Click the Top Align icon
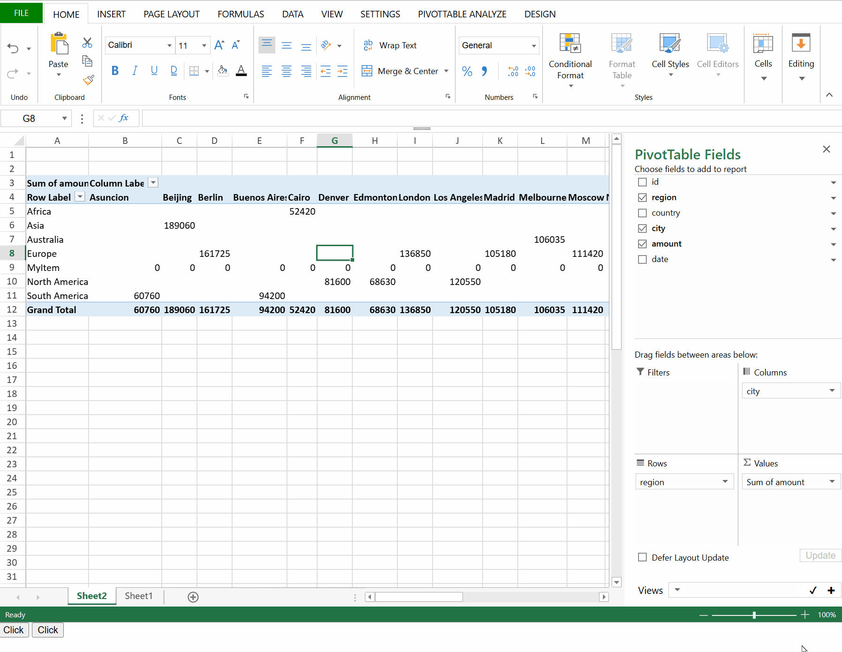The width and height of the screenshot is (842, 652). point(266,45)
